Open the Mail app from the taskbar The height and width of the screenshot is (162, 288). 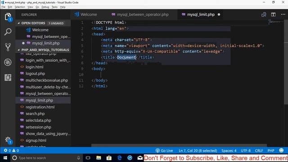click(x=140, y=158)
